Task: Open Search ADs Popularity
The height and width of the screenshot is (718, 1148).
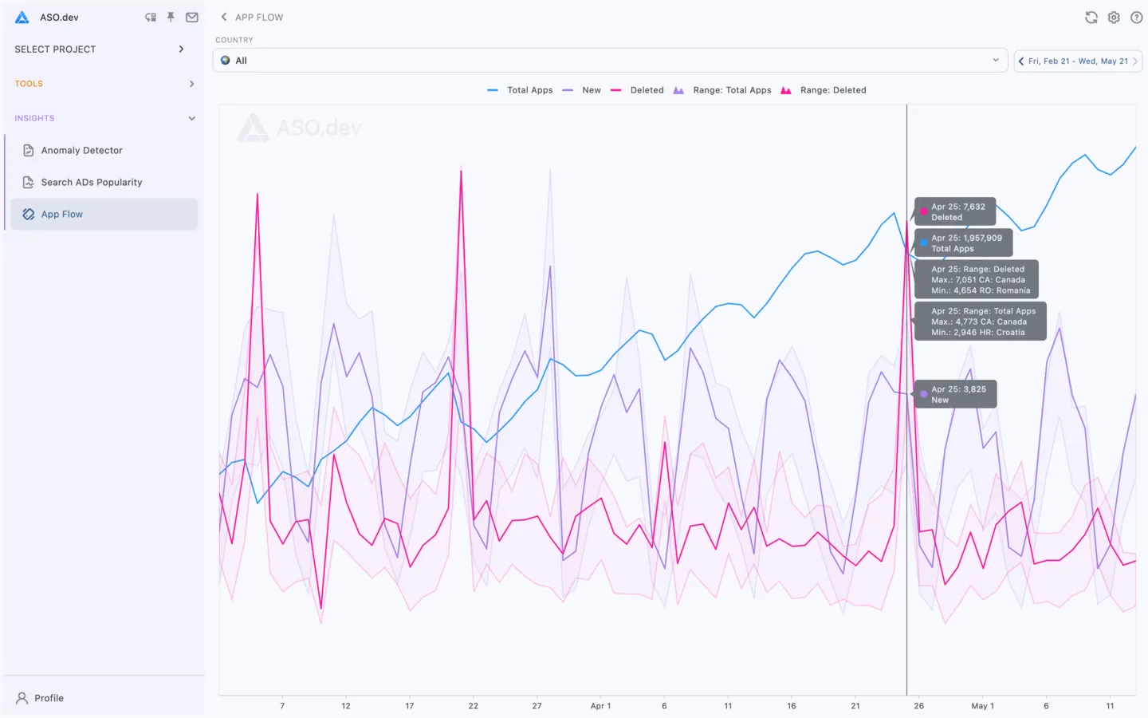Action: pyautogui.click(x=90, y=182)
